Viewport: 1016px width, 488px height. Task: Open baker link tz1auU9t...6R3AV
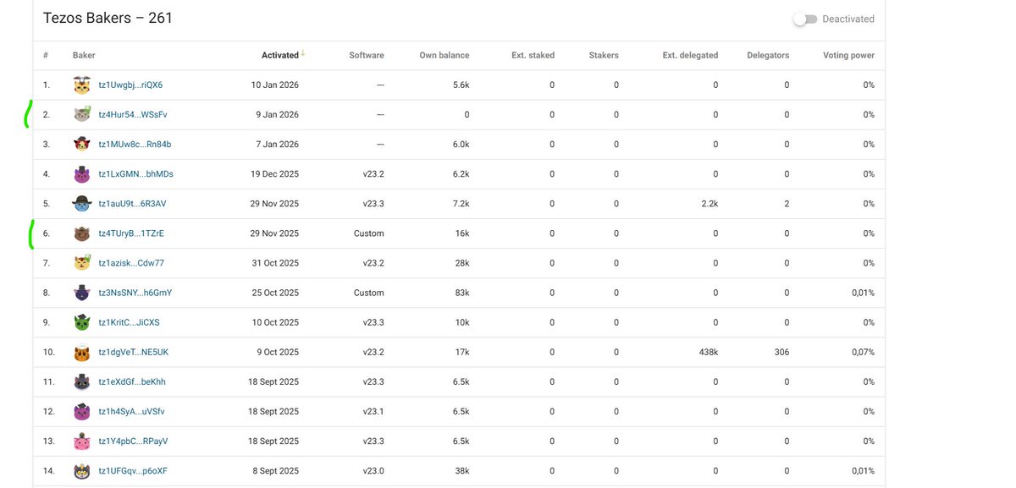132,204
